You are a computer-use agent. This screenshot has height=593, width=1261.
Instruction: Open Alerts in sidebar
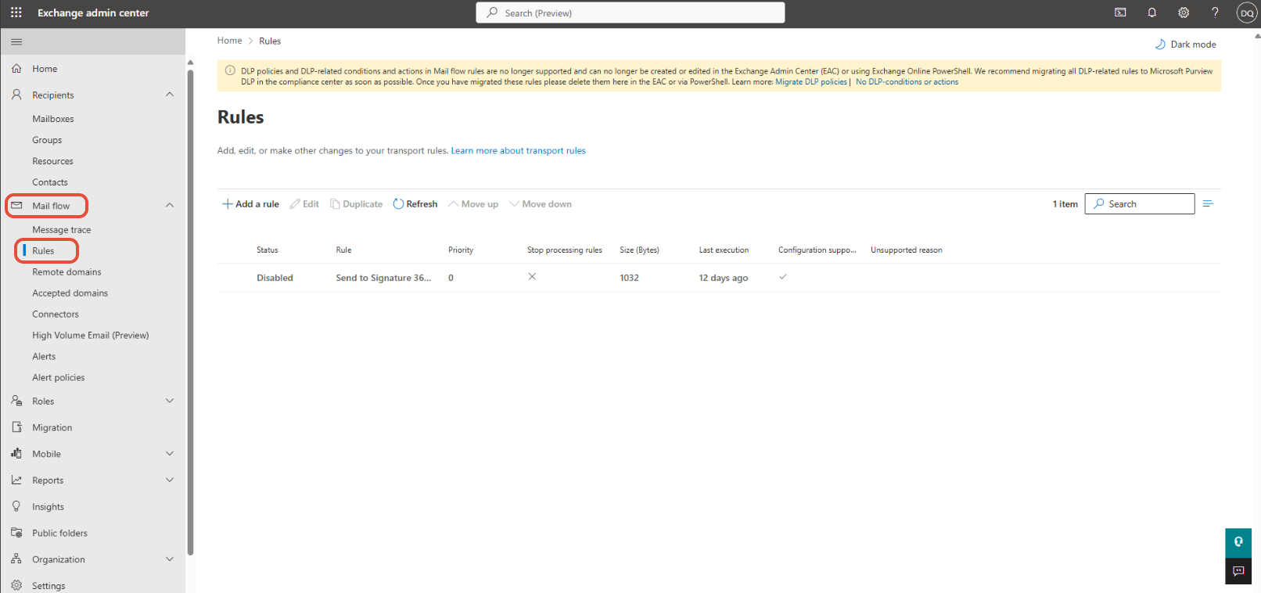click(44, 357)
